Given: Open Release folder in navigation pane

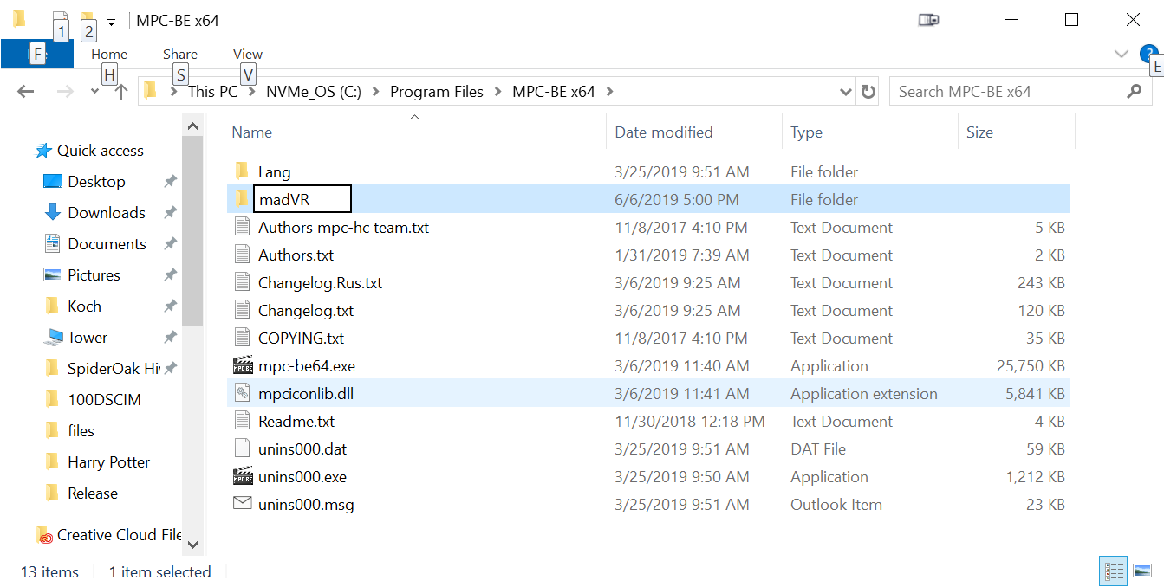Looking at the screenshot, I should click(x=93, y=493).
